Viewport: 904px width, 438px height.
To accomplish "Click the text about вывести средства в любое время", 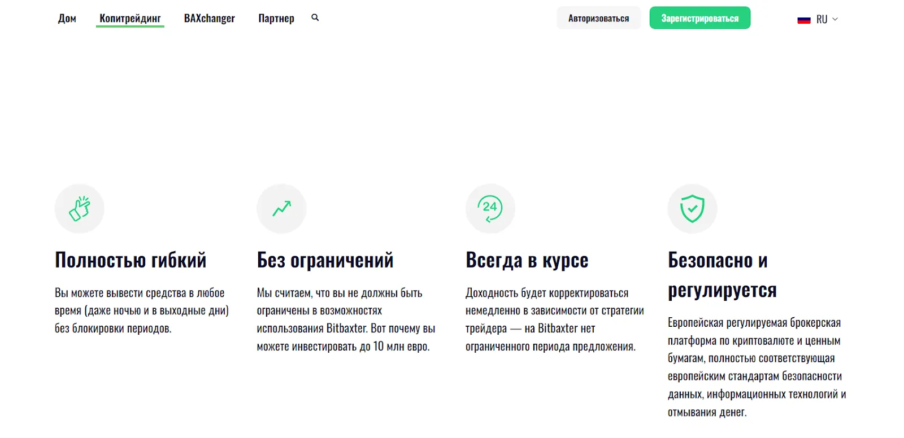I will 142,310.
